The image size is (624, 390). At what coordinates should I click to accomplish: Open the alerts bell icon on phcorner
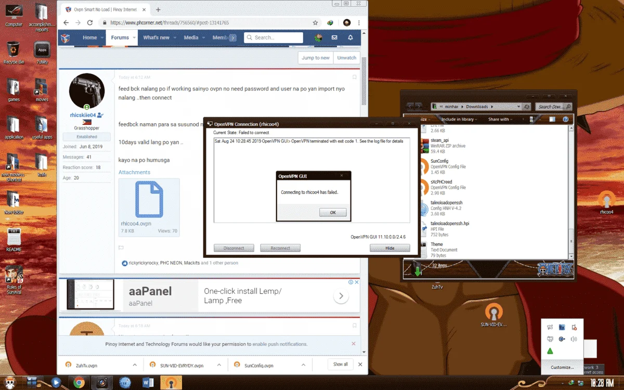click(350, 37)
